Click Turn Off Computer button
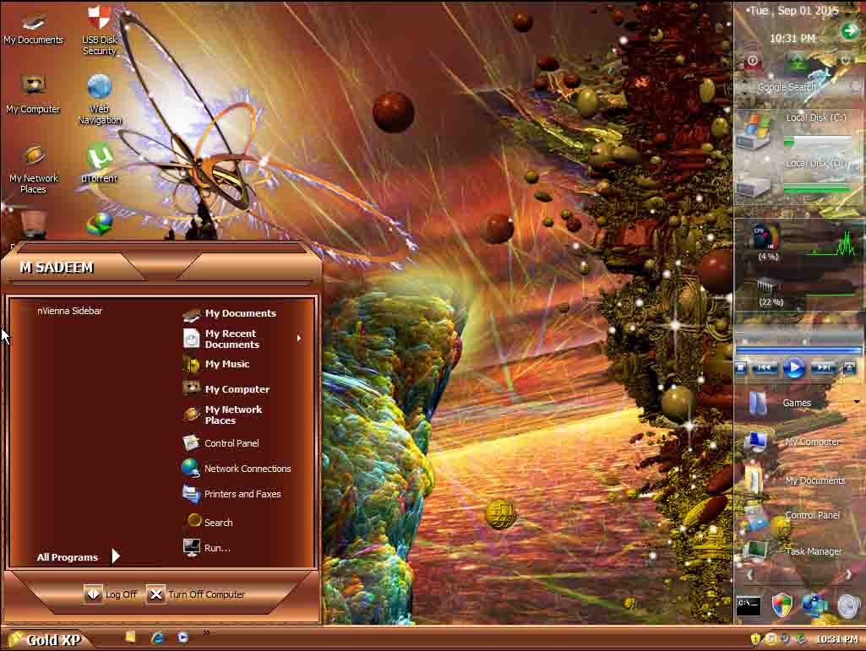866x651 pixels. pyautogui.click(x=196, y=594)
